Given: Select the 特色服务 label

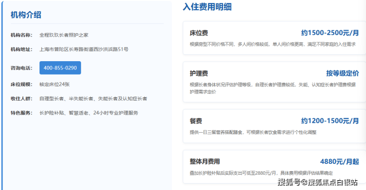Looking at the screenshot, I should click(21, 113).
